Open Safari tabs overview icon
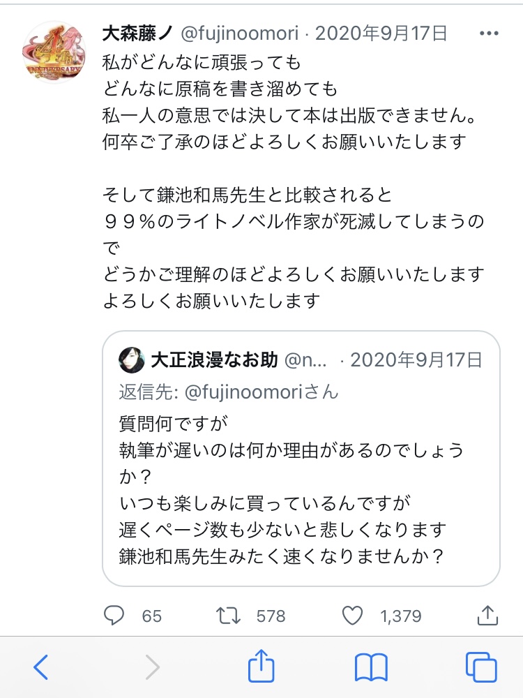The height and width of the screenshot is (698, 523). point(481,667)
